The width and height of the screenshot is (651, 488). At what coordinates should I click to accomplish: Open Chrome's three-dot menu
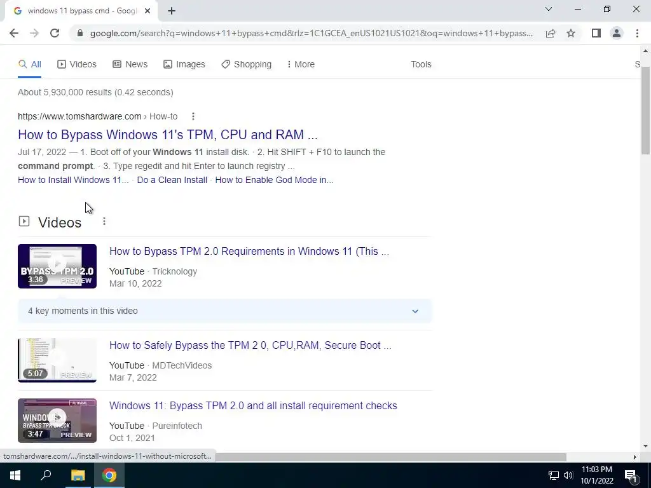point(637,33)
